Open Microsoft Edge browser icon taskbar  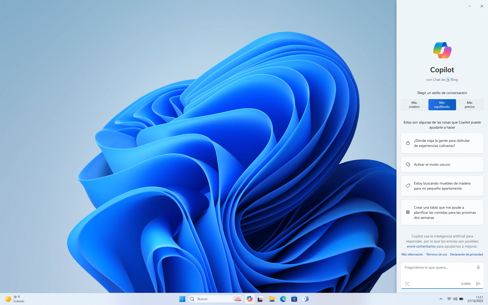pos(283,299)
